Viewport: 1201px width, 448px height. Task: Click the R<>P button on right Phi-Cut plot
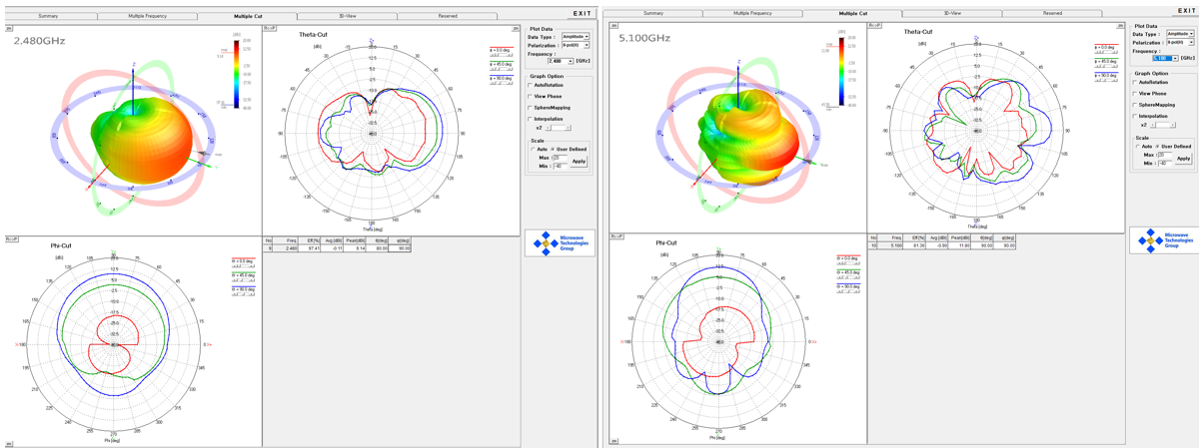617,236
